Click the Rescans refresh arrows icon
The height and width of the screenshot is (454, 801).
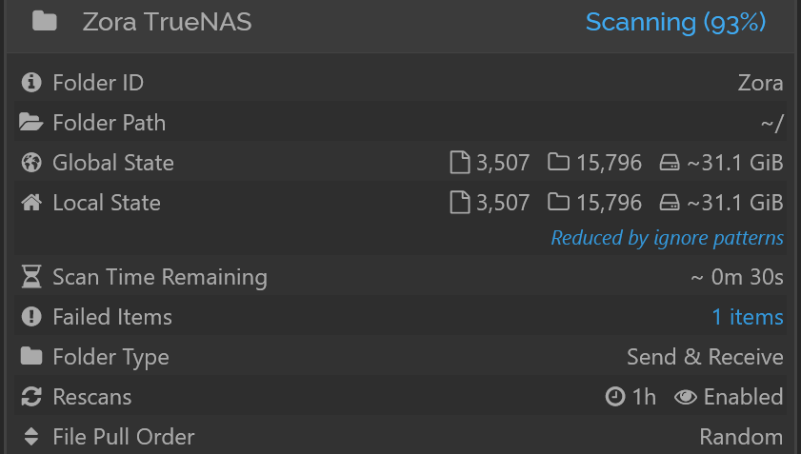[31, 397]
